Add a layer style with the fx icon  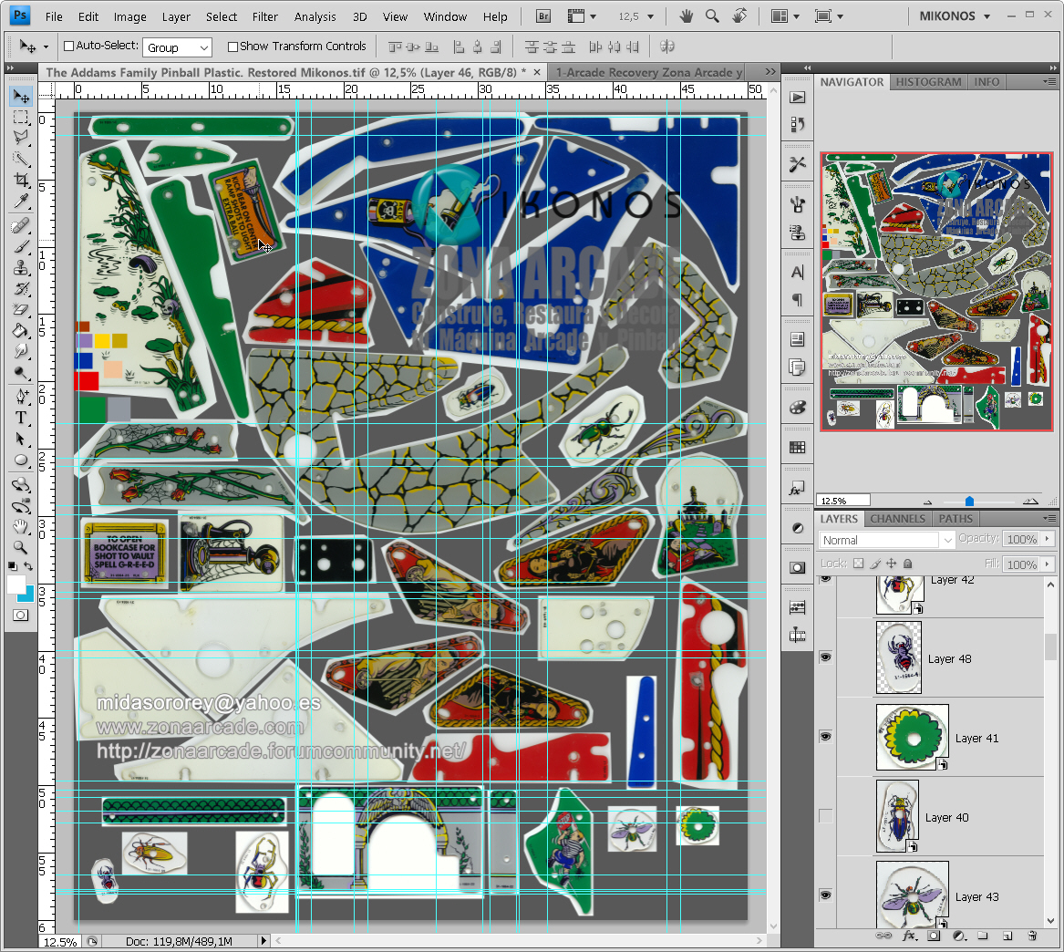909,936
